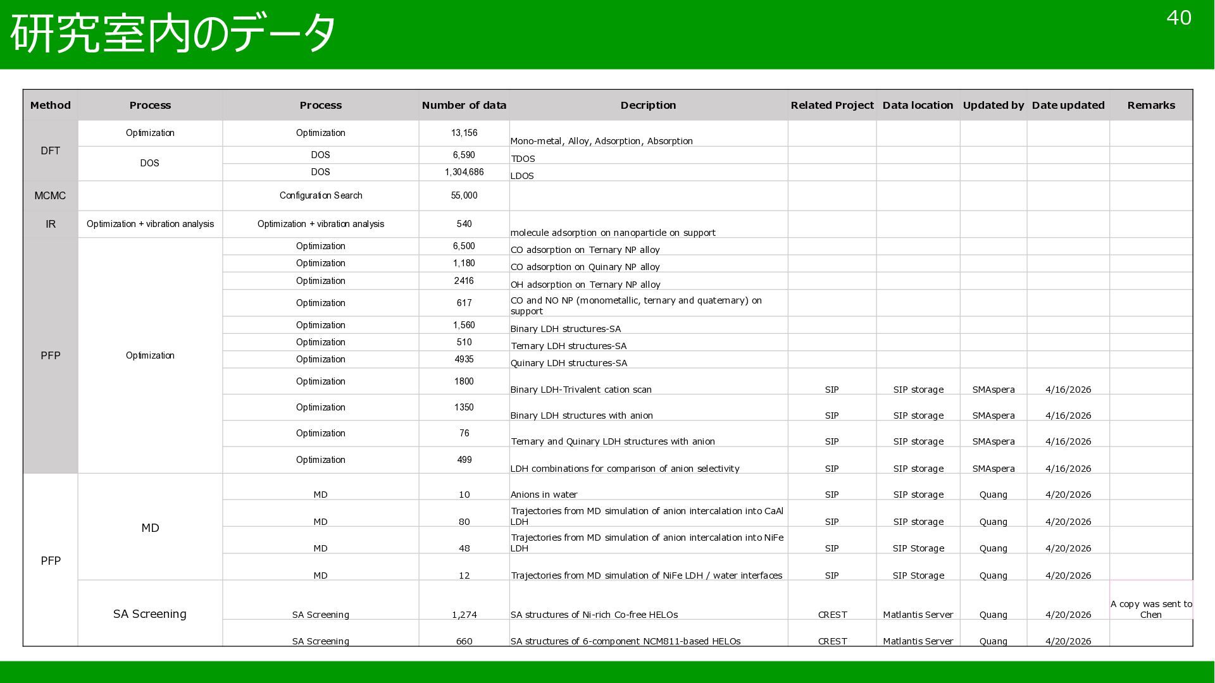Click the Method column header
This screenshot has height=683, width=1215.
tap(51, 105)
